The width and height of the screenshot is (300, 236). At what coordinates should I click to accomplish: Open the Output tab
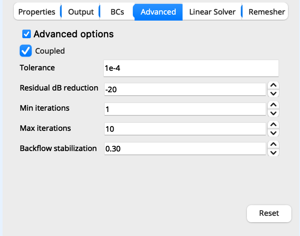click(81, 12)
